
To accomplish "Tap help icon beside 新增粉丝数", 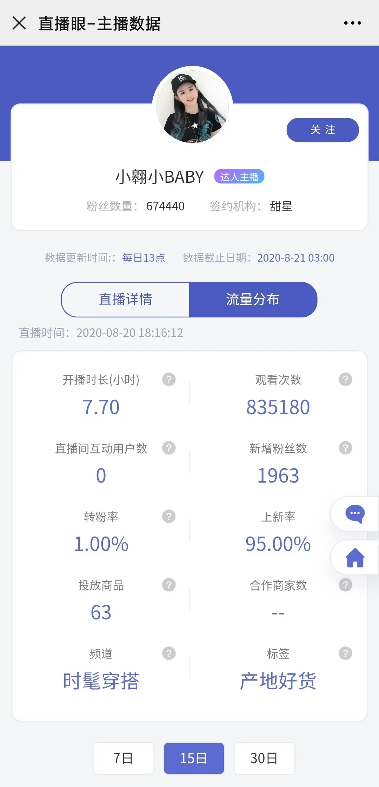I will (x=345, y=448).
